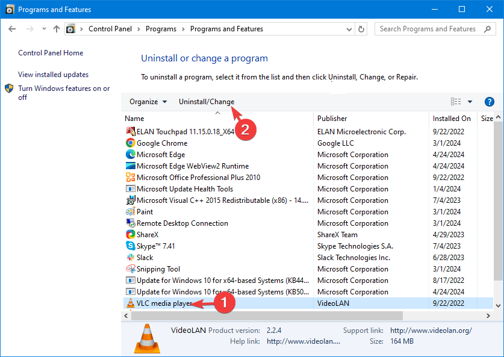Open Turn Windows features on or off
The width and height of the screenshot is (504, 357).
(x=64, y=93)
